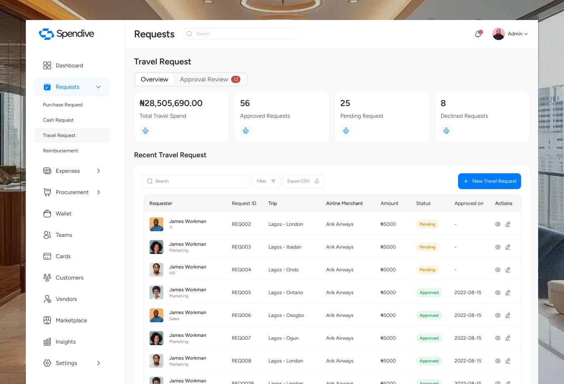Image resolution: width=564 pixels, height=384 pixels.
Task: Click the New Travel Request button
Action: tap(489, 181)
